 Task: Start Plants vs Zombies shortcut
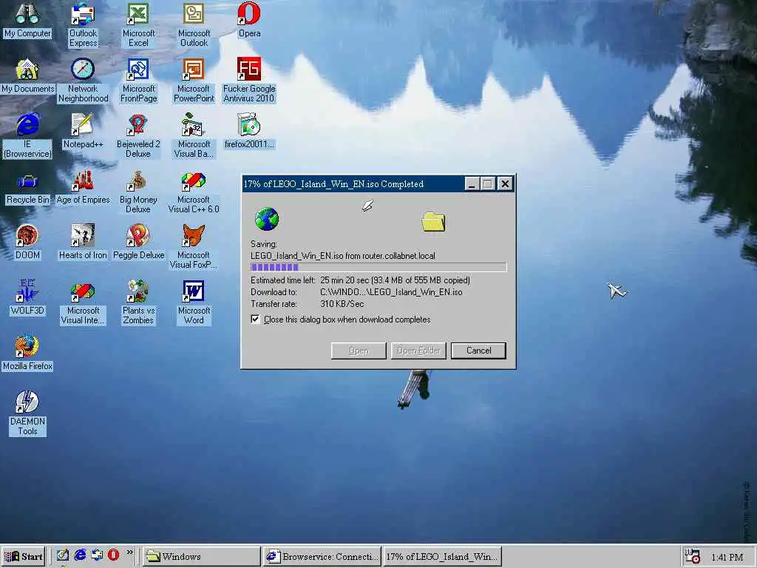tap(138, 302)
